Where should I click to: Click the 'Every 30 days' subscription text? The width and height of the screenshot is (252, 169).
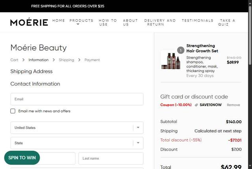pos(200,76)
